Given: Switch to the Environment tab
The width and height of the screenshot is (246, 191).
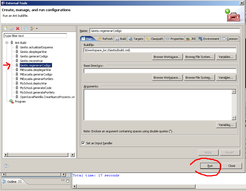Looking at the screenshot, I should [x=209, y=39].
